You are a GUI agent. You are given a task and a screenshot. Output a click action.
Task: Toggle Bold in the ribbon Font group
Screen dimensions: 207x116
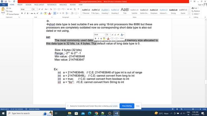point(22,13)
